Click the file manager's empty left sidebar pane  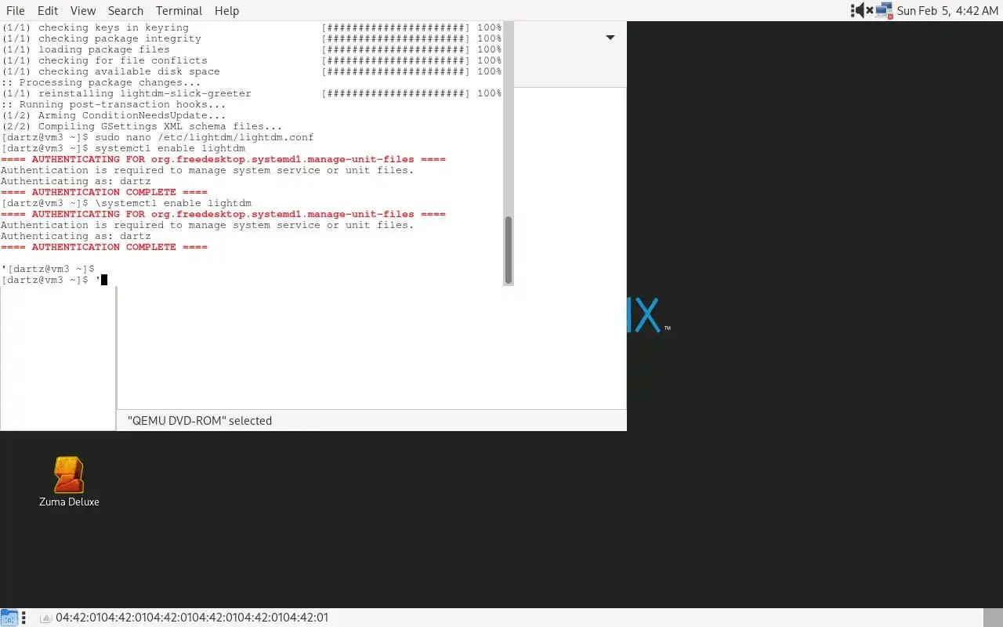pyautogui.click(x=58, y=358)
